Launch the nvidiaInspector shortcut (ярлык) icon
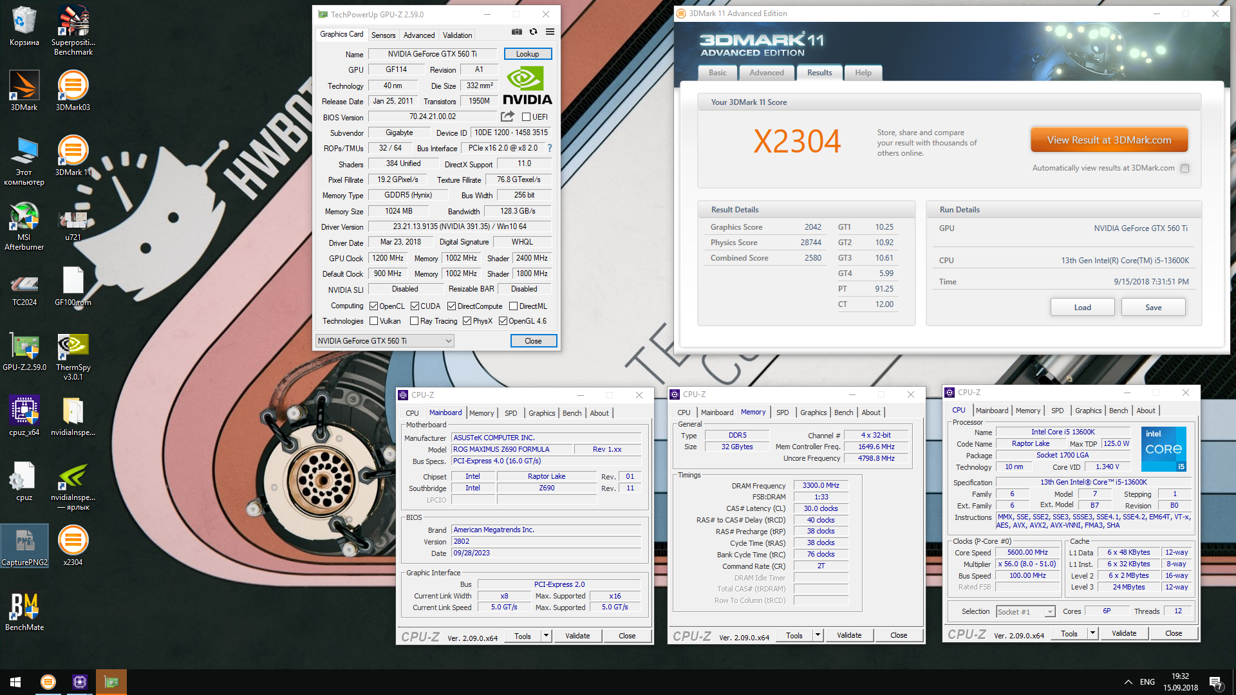1236x695 pixels. 73,486
